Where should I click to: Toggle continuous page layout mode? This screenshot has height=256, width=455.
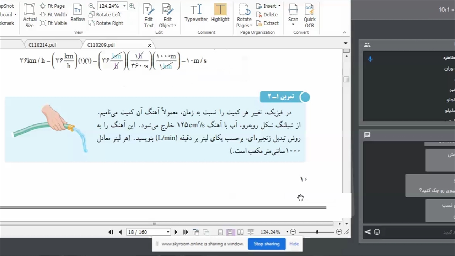click(230, 232)
